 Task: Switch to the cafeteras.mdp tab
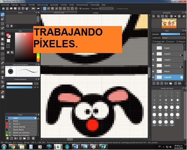click(x=59, y=13)
